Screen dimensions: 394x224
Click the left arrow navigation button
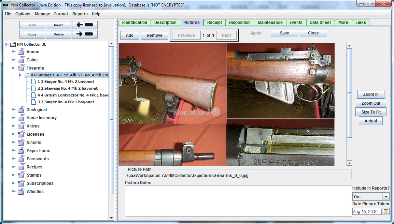click(x=85, y=25)
